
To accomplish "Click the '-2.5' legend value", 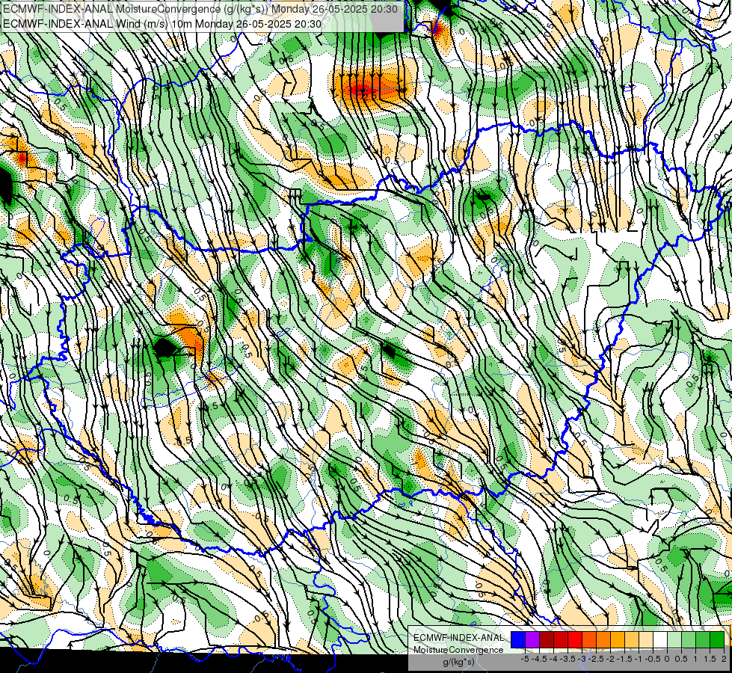I will click(596, 659).
